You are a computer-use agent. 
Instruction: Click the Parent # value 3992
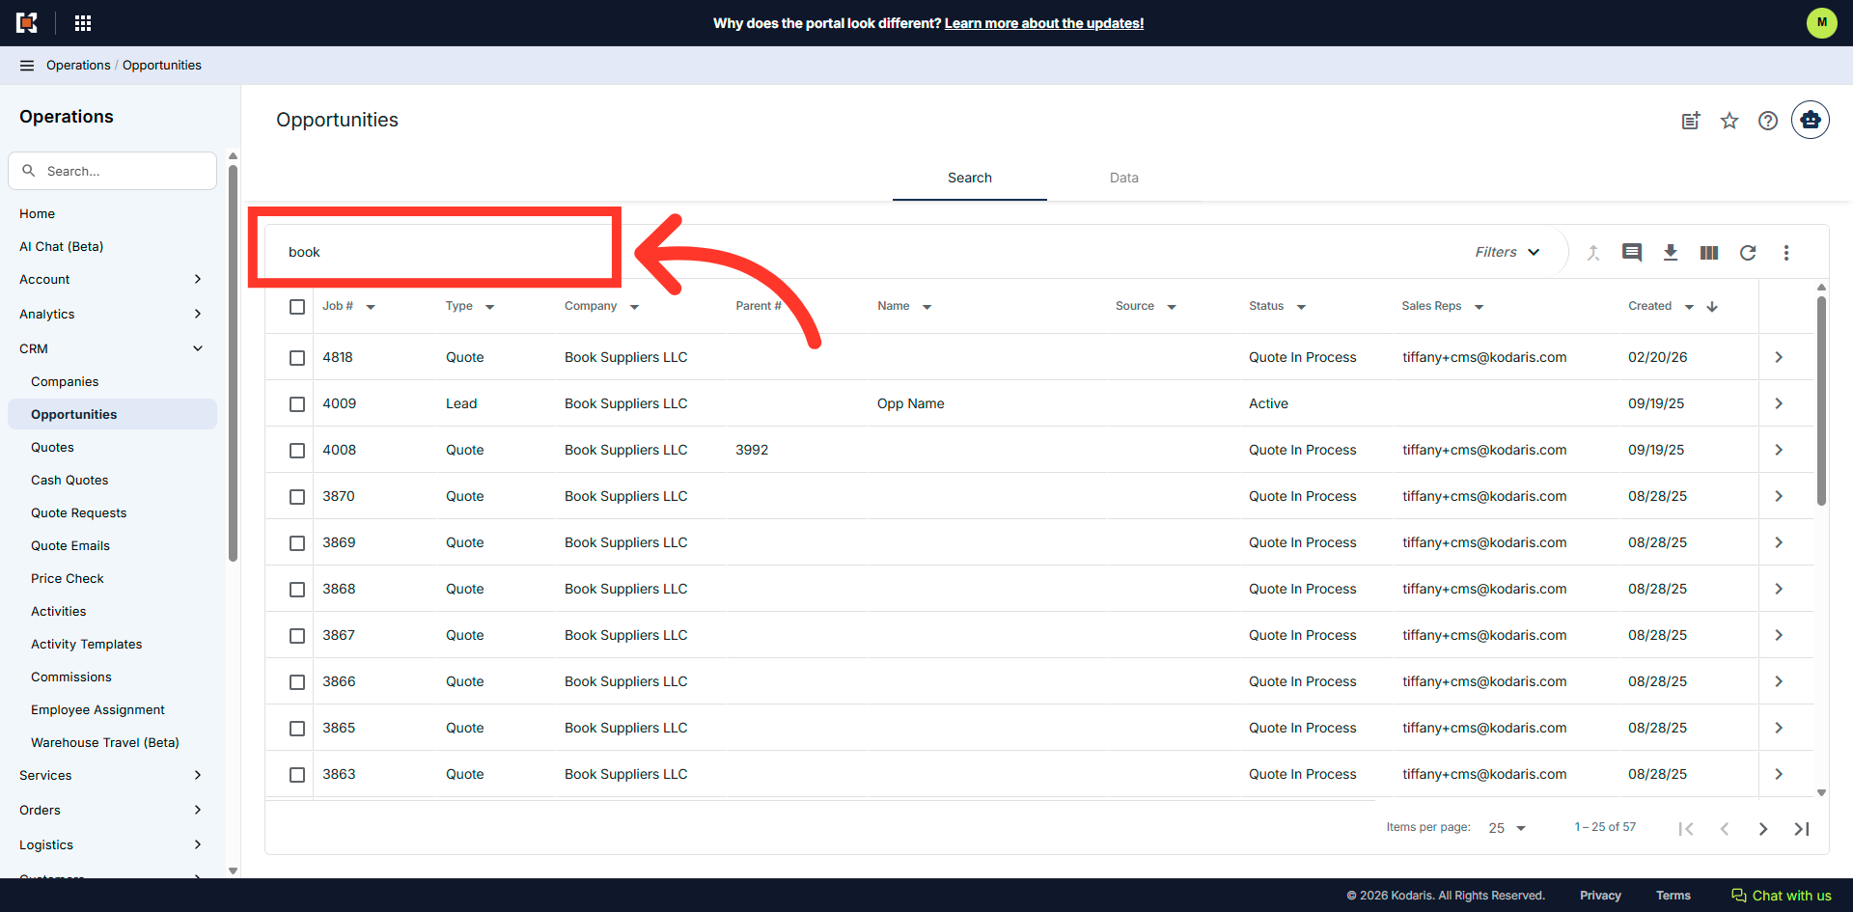pyautogui.click(x=752, y=450)
